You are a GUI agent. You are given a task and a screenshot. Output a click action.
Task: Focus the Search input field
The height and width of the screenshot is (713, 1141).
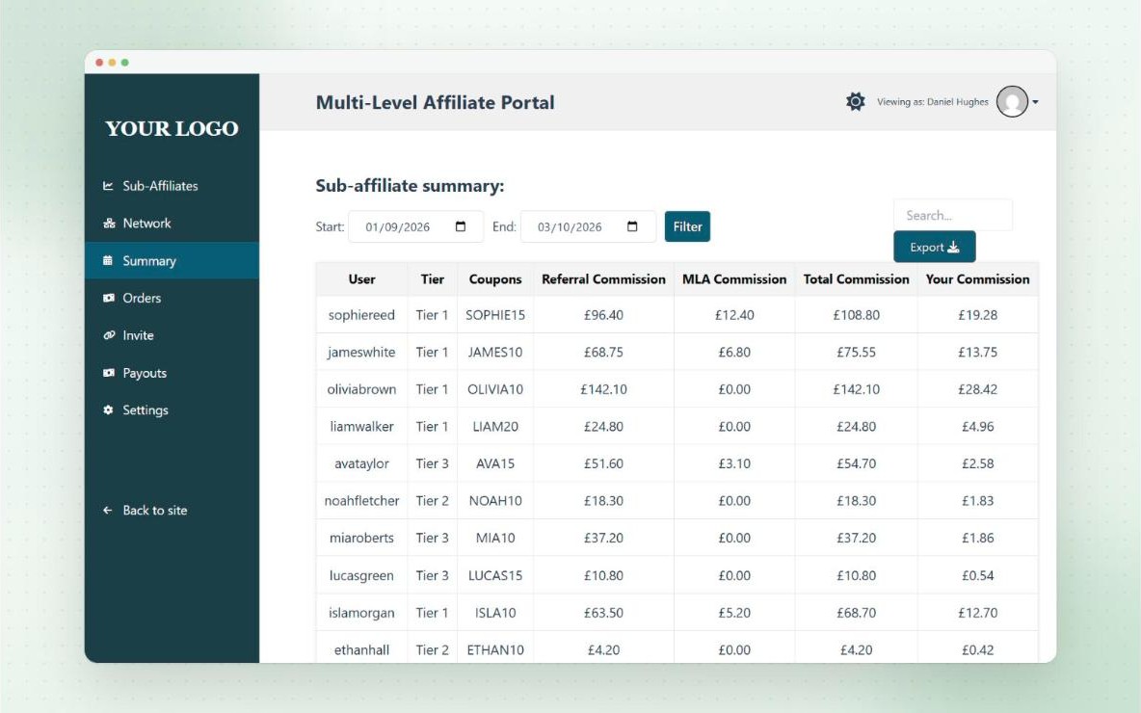(952, 216)
